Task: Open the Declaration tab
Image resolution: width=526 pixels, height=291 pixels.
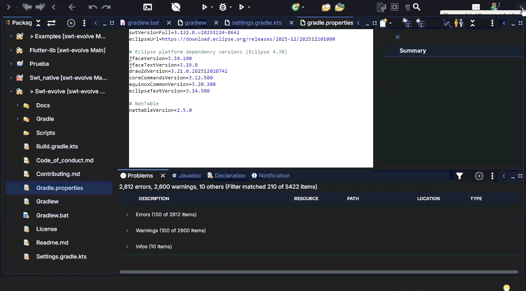Action: [x=226, y=176]
